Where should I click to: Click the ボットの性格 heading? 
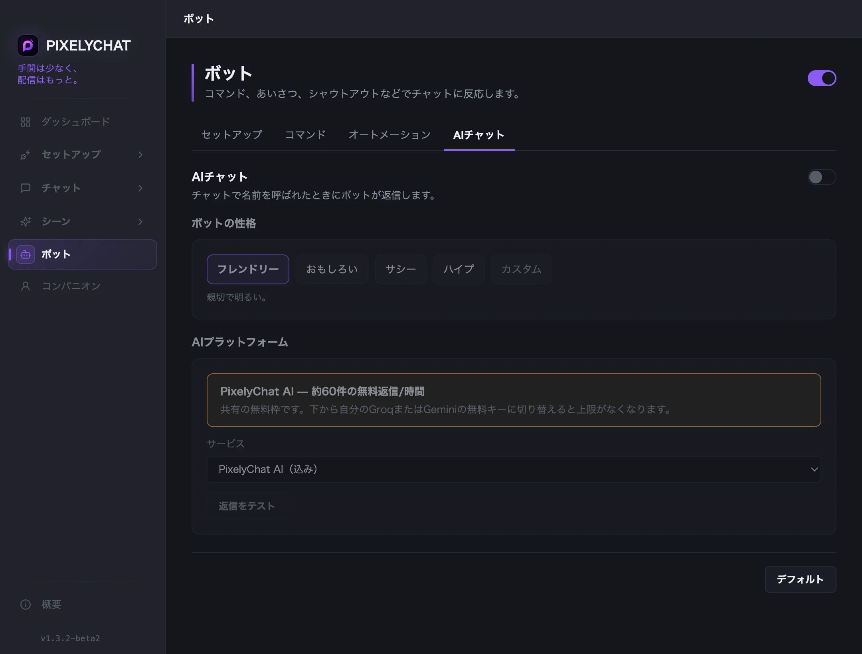(x=224, y=223)
